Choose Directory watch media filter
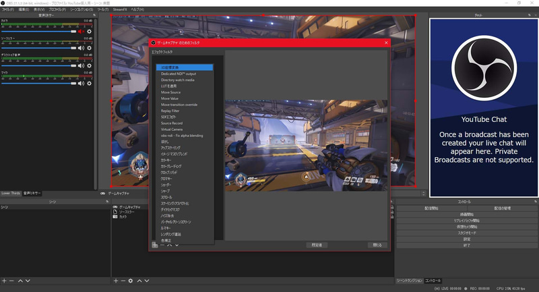The height and width of the screenshot is (292, 539). coord(185,80)
